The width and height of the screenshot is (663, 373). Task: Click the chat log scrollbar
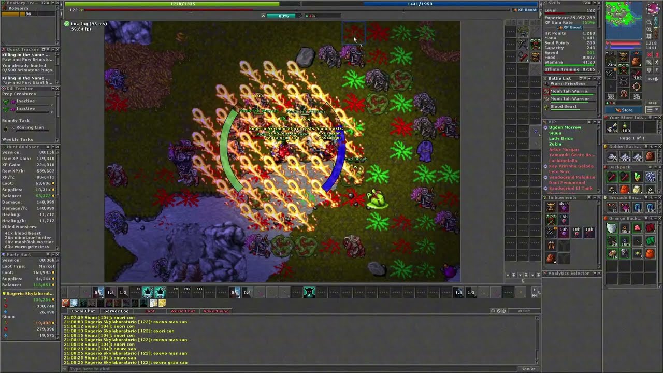point(537,340)
